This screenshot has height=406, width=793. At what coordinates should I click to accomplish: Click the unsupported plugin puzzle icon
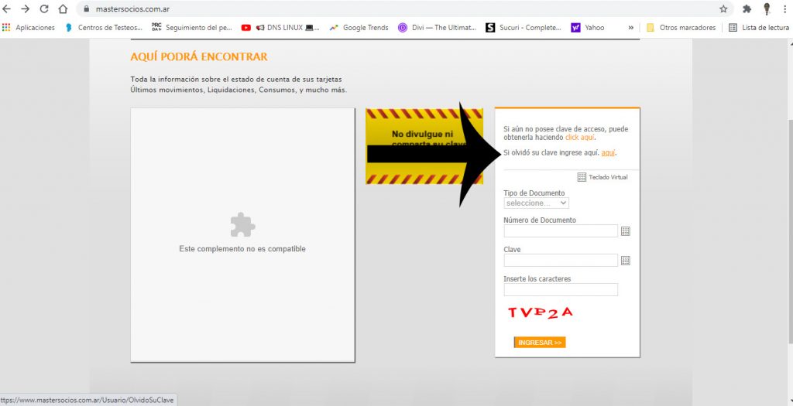coord(242,225)
